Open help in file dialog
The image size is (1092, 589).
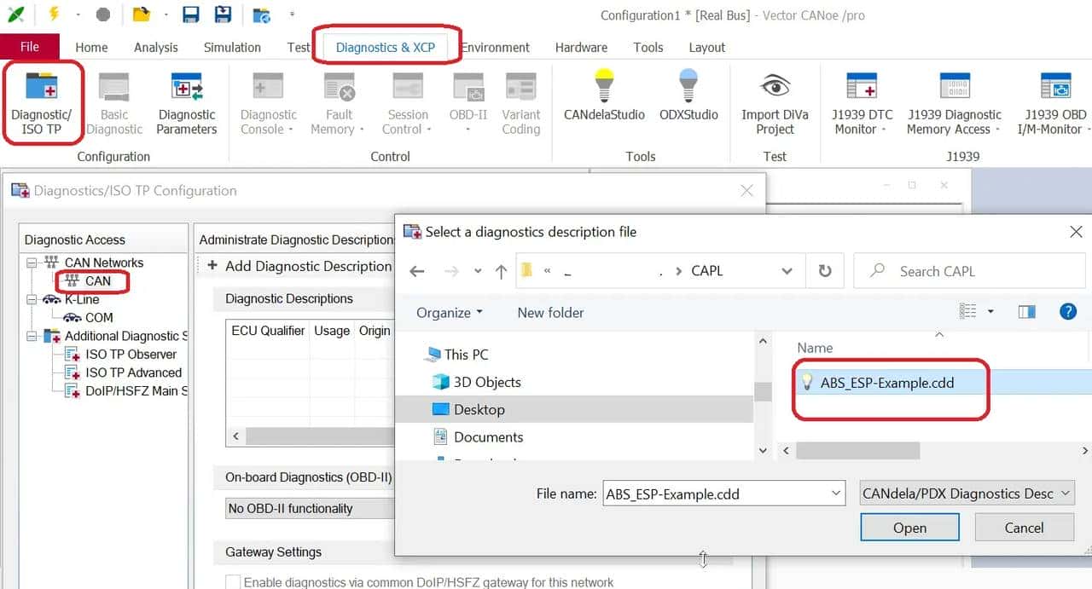tap(1067, 312)
